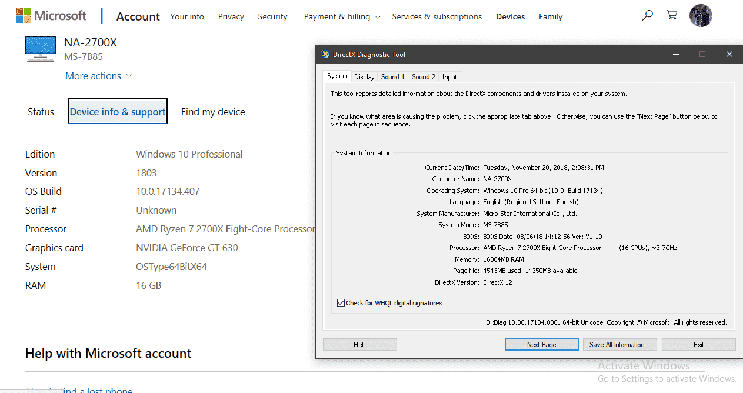Open the Privacy menu item
Image resolution: width=743 pixels, height=393 pixels.
point(231,16)
